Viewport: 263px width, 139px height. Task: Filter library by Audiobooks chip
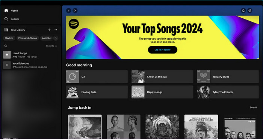[x=47, y=38]
